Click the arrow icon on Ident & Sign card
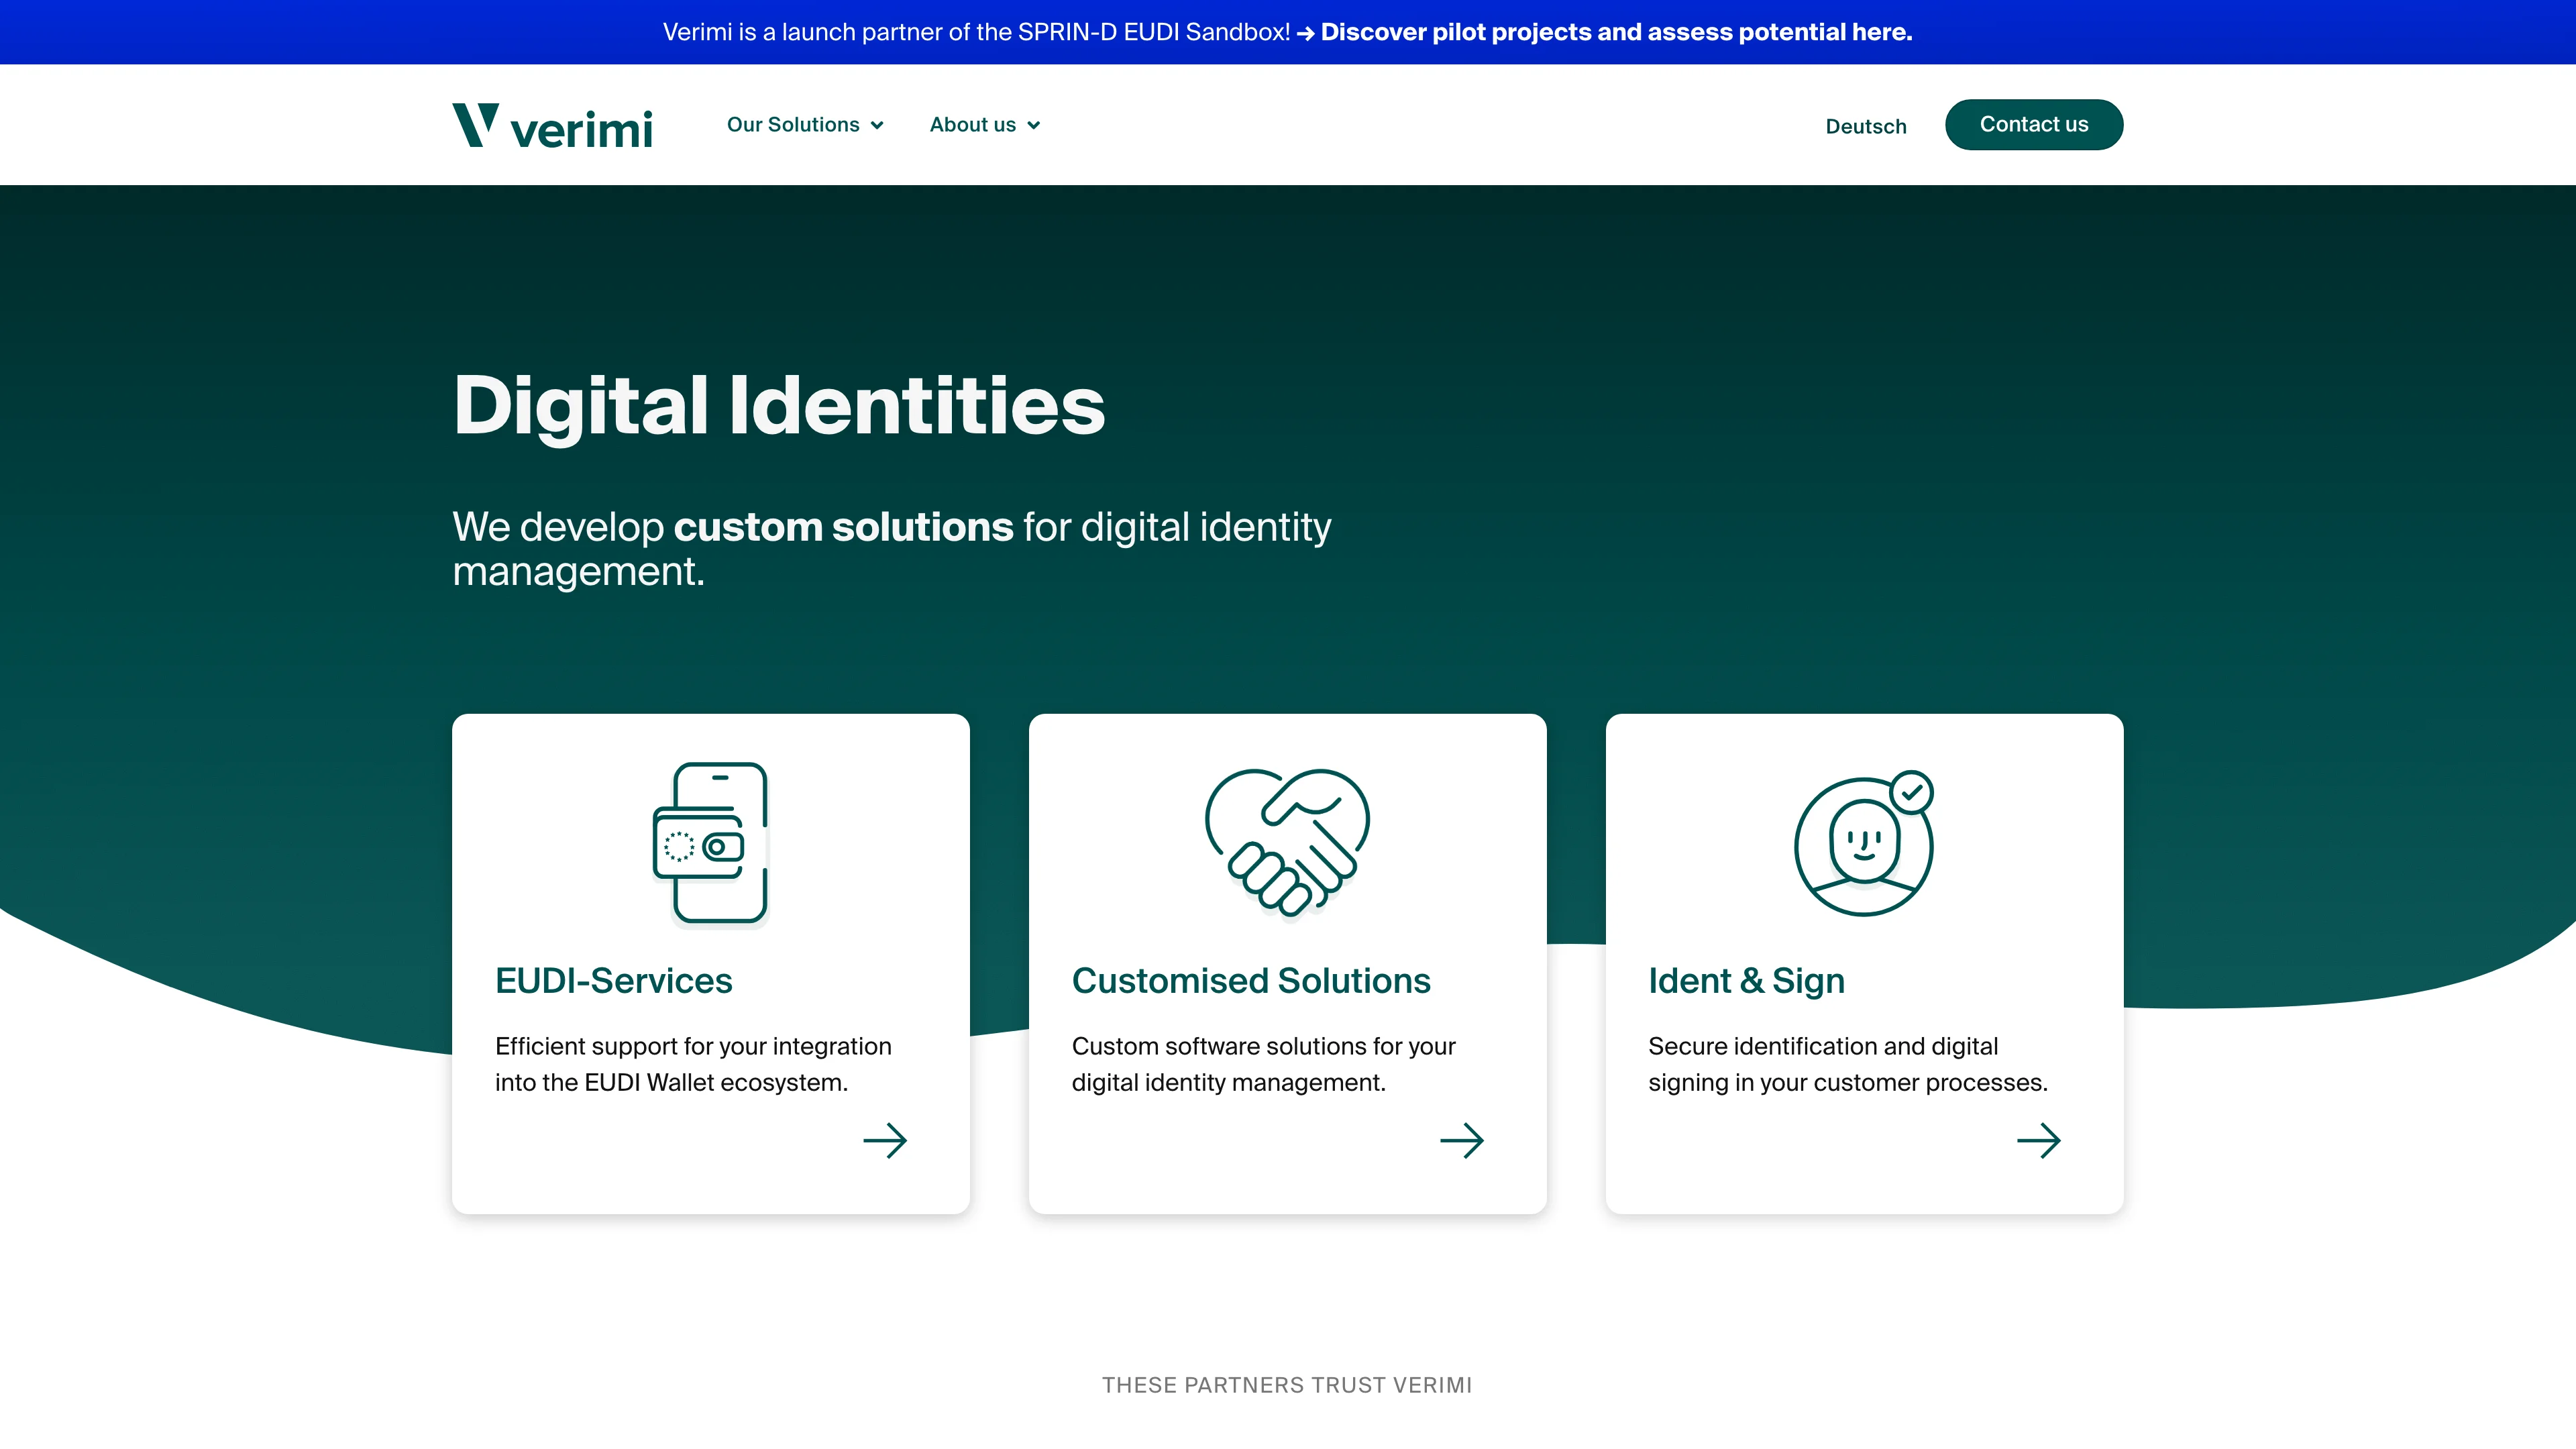This screenshot has width=2576, height=1449. (2040, 1140)
